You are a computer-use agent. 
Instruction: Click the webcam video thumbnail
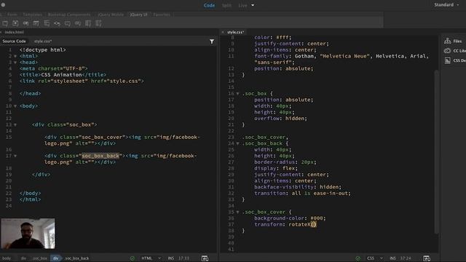click(28, 234)
